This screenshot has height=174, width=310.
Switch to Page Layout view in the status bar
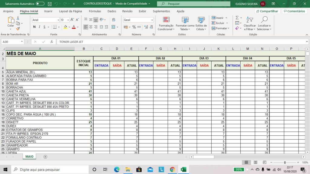point(256,162)
